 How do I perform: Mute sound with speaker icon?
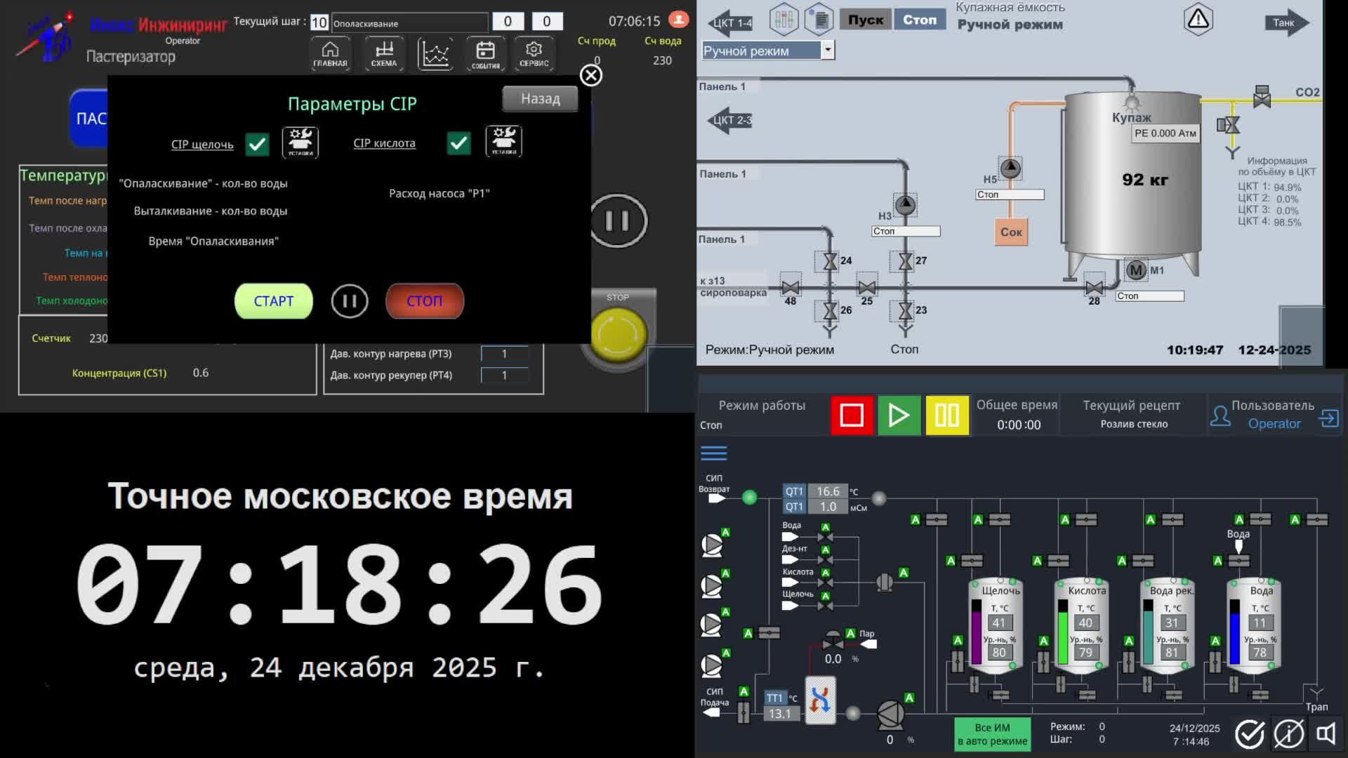(1326, 734)
